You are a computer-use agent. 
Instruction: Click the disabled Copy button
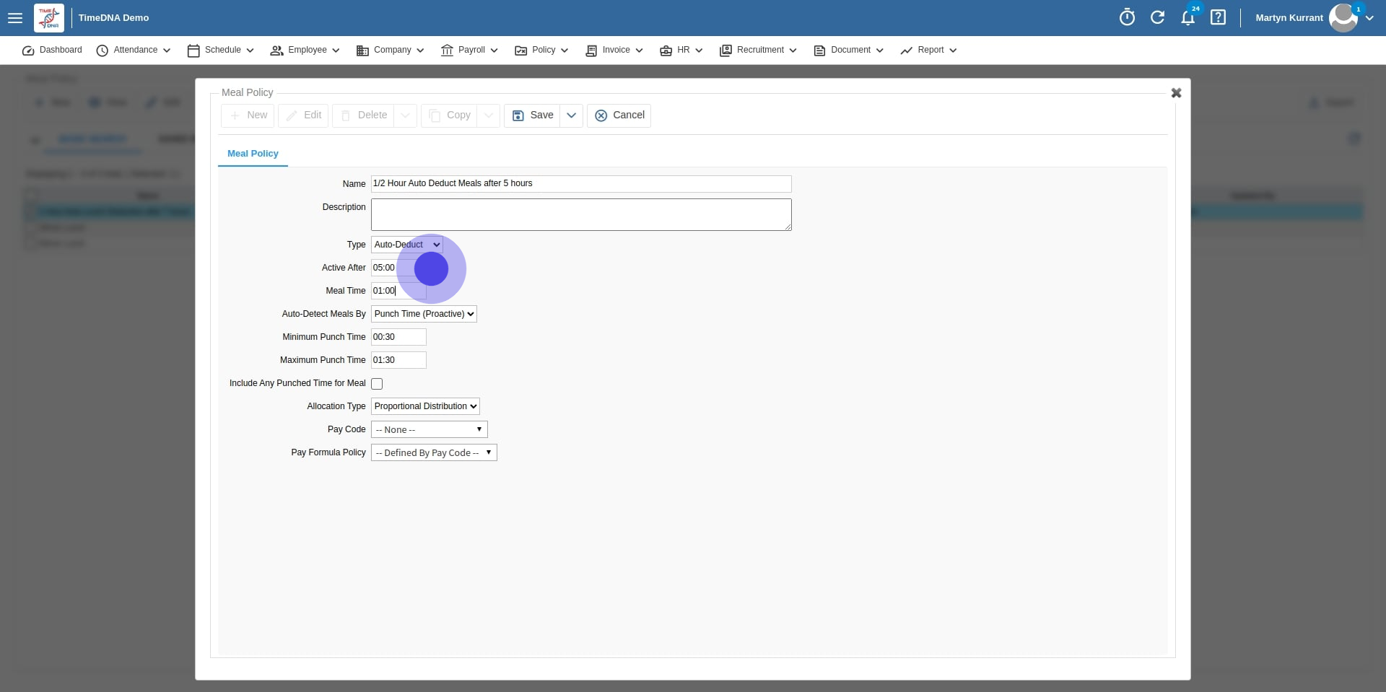point(449,115)
